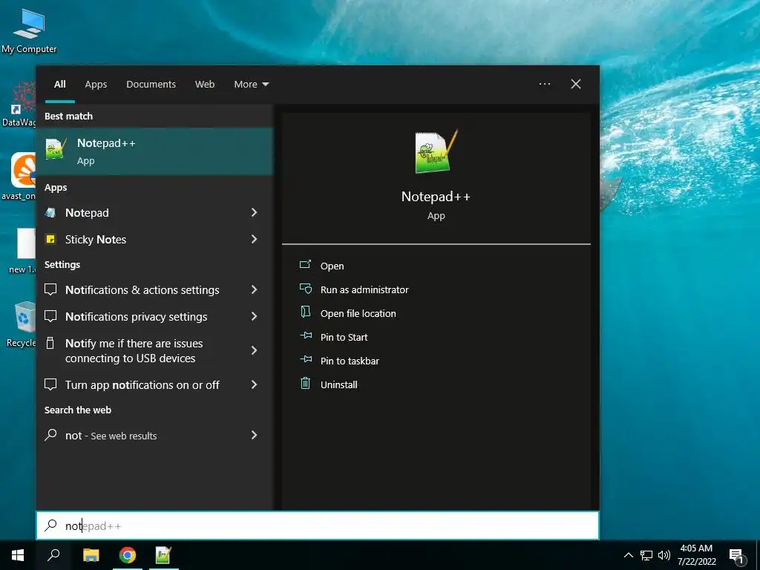Choose Uninstall for Notepad++
This screenshot has width=760, height=570.
[338, 384]
